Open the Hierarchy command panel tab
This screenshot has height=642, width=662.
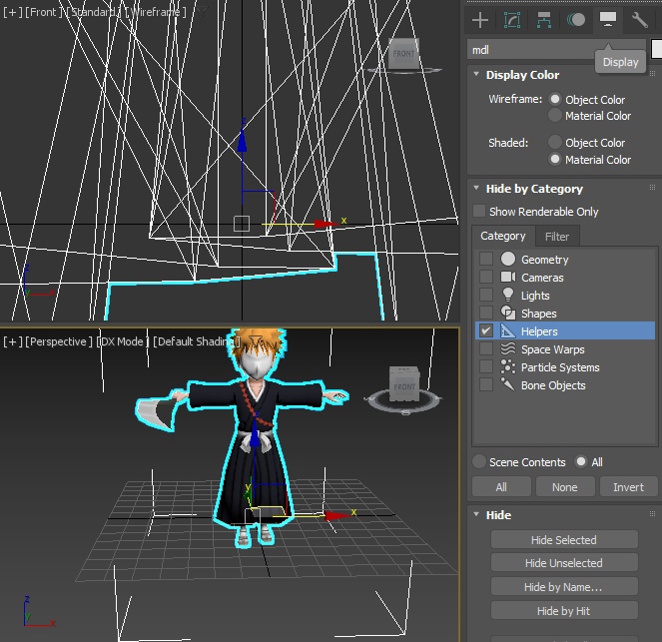[544, 19]
